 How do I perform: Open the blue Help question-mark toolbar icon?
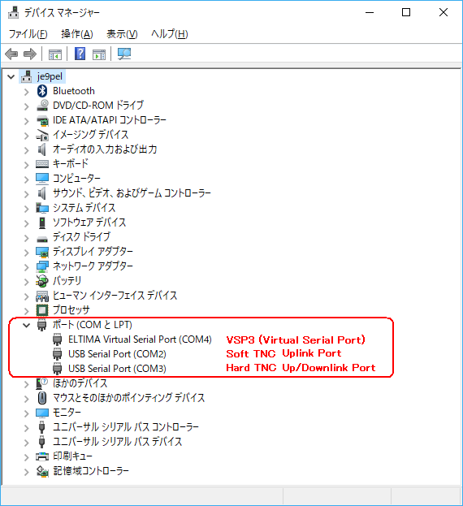(80, 54)
